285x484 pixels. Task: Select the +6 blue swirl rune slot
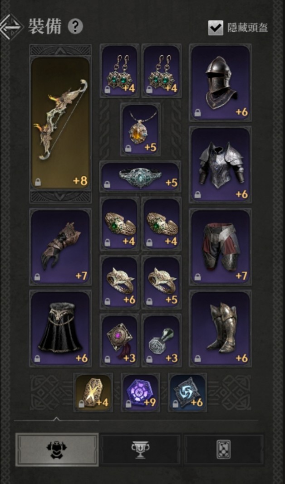tap(187, 392)
